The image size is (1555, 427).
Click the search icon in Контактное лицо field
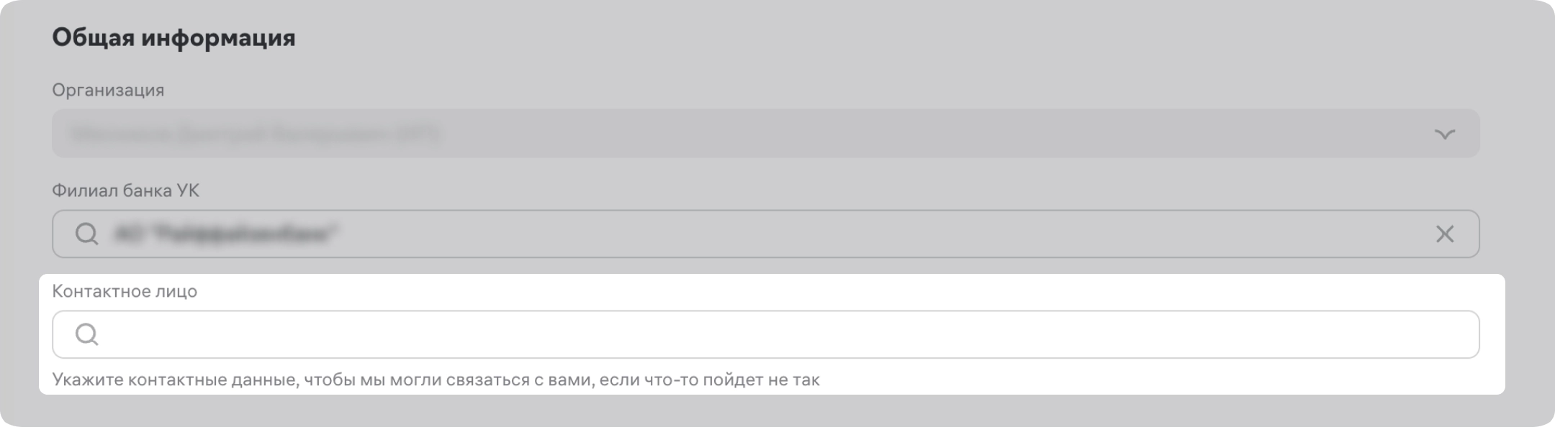coord(86,334)
